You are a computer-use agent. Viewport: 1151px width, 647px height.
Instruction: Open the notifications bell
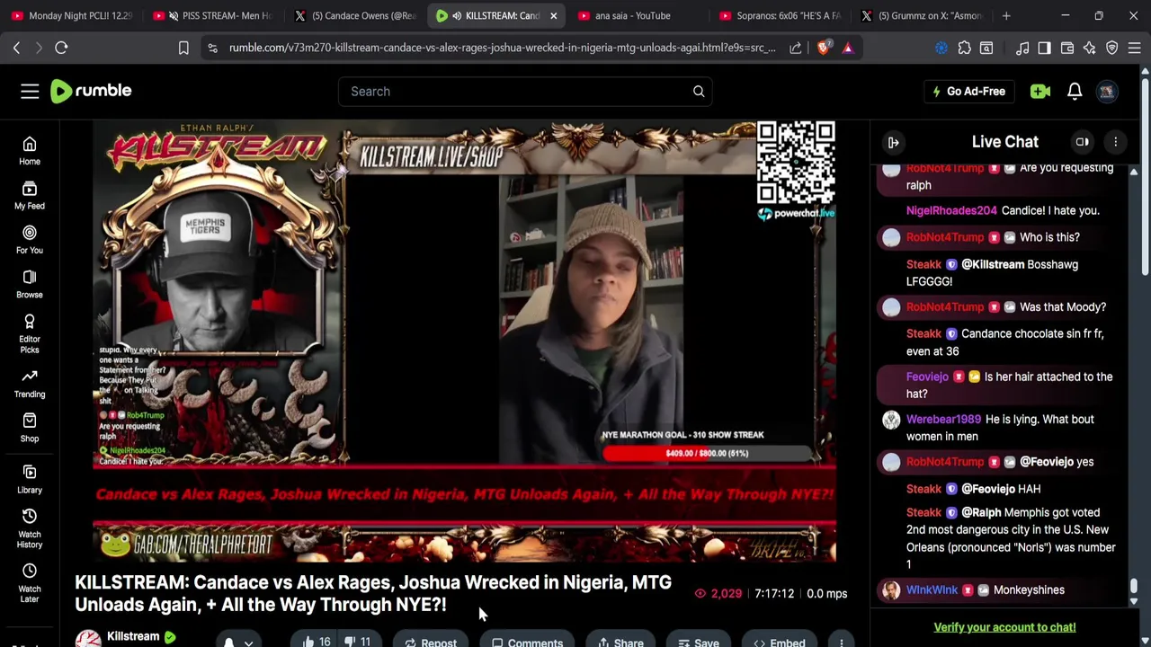[x=1075, y=91]
